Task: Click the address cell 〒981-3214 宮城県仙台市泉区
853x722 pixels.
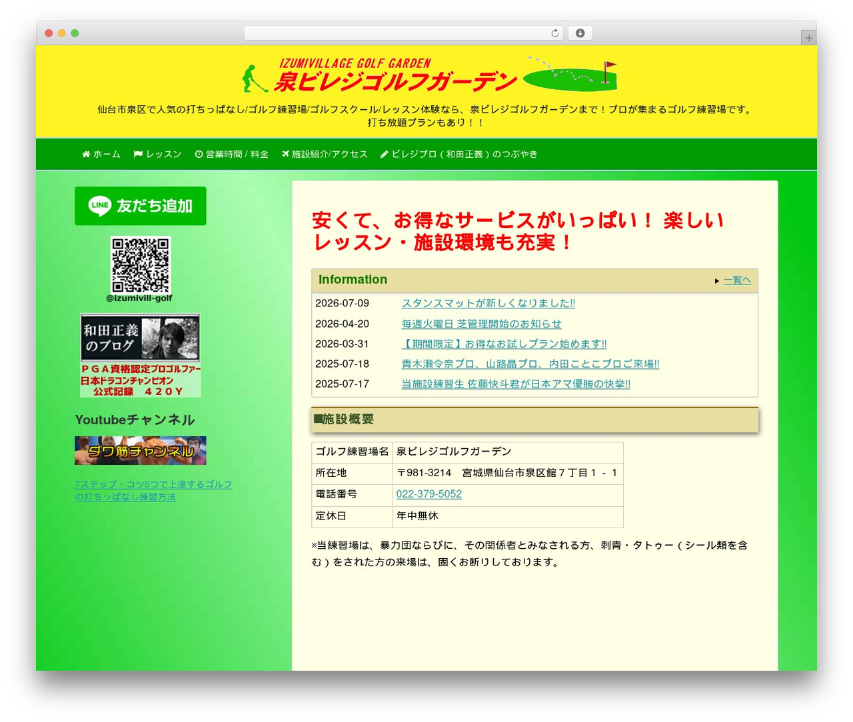Action: (508, 473)
